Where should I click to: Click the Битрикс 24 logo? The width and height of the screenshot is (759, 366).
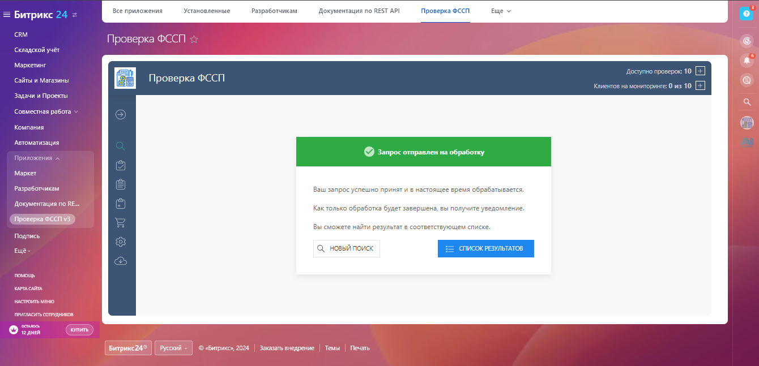(41, 15)
